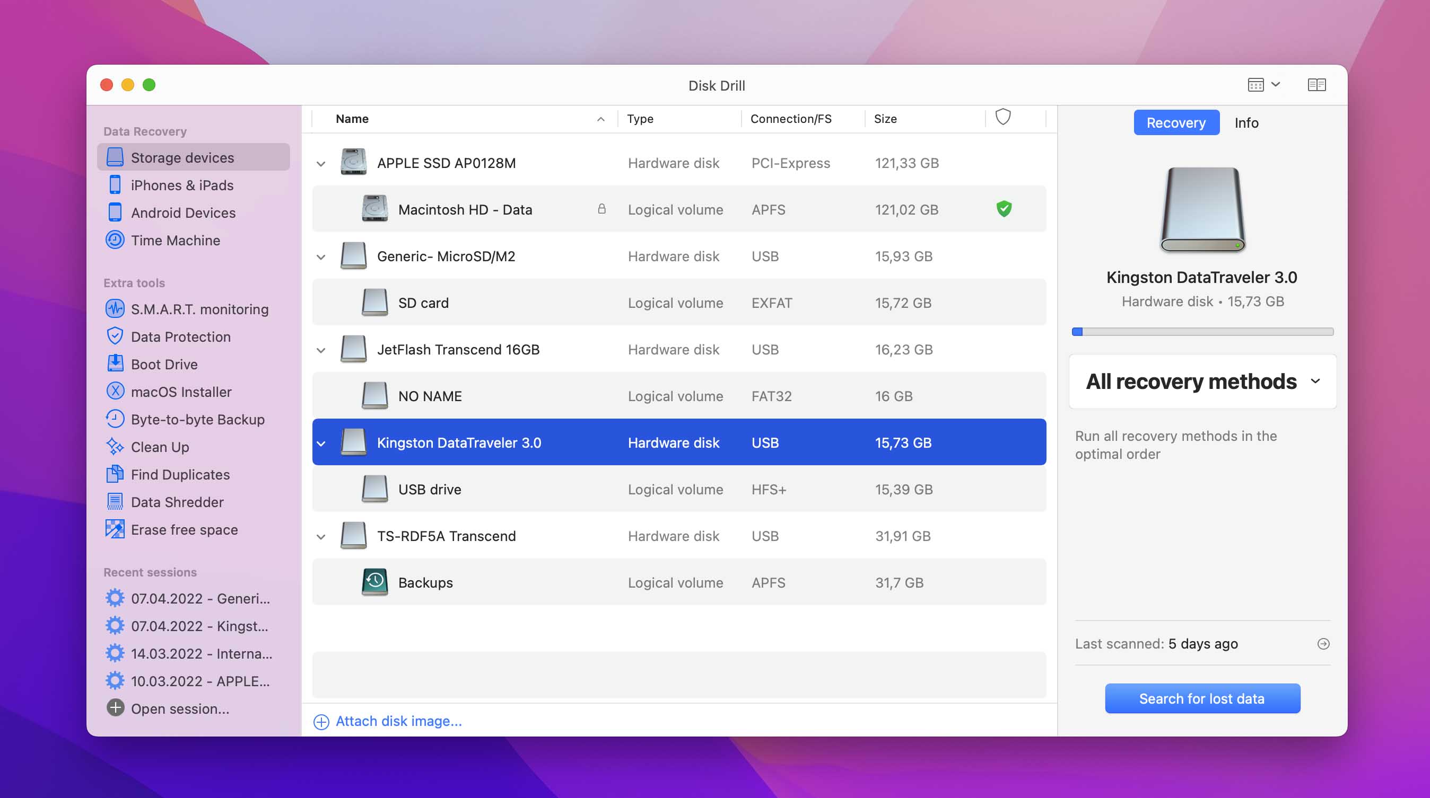Collapse the Generic- MicroSD/M2 row
The width and height of the screenshot is (1430, 798).
(321, 257)
